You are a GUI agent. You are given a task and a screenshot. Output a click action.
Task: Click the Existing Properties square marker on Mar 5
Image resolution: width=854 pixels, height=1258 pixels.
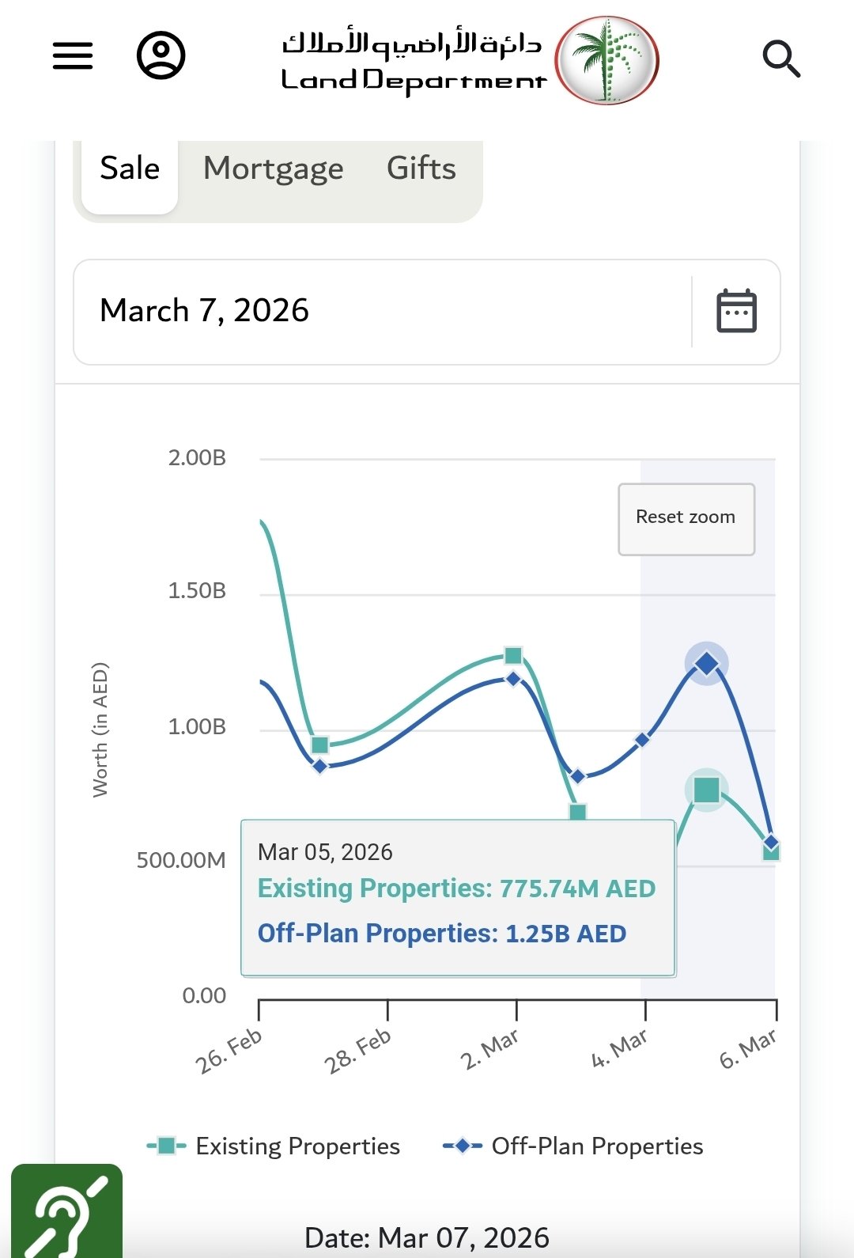[x=706, y=790]
